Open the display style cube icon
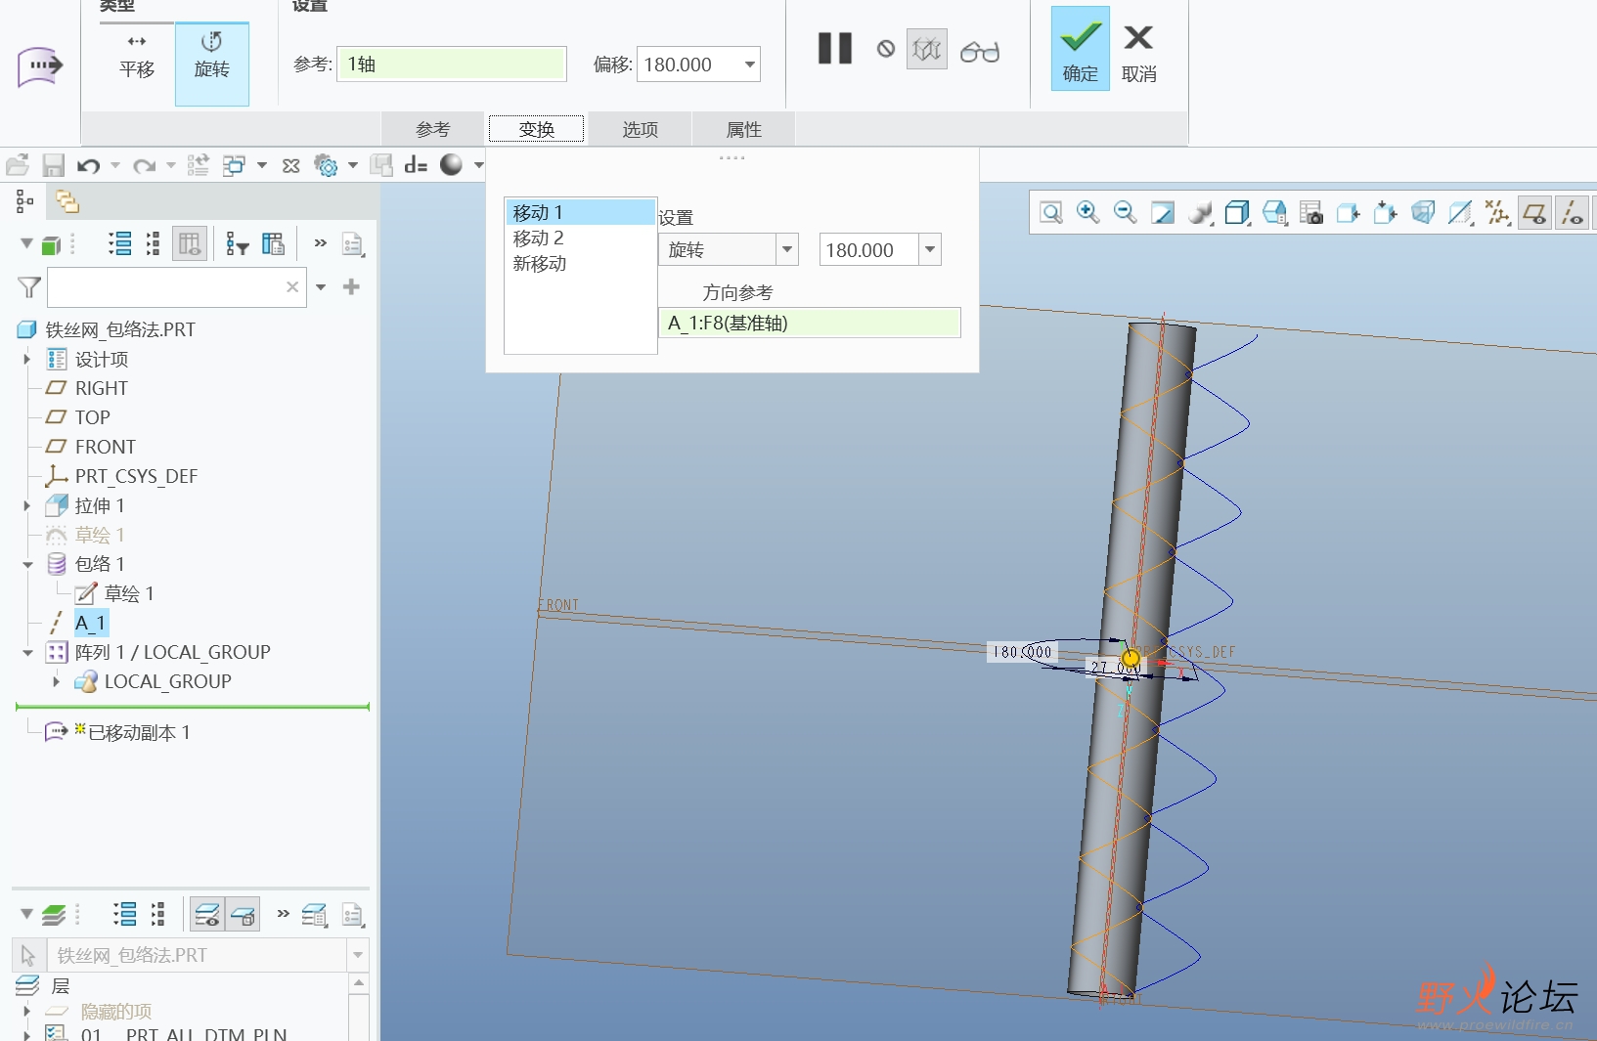Screen dimensions: 1597x1041 pyautogui.click(x=1238, y=212)
